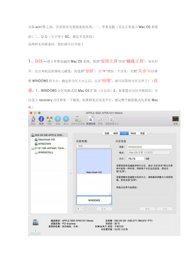Click the 复原 revert button
This screenshot has height=263, width=186.
click(x=147, y=209)
